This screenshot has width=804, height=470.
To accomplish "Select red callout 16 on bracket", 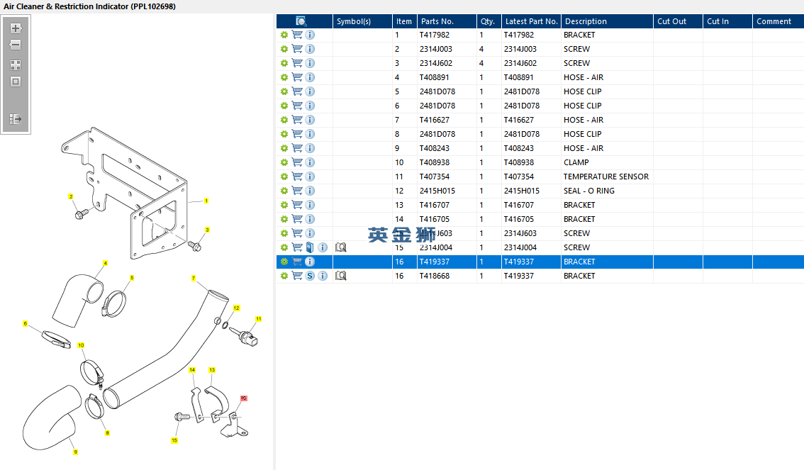I will pyautogui.click(x=244, y=398).
